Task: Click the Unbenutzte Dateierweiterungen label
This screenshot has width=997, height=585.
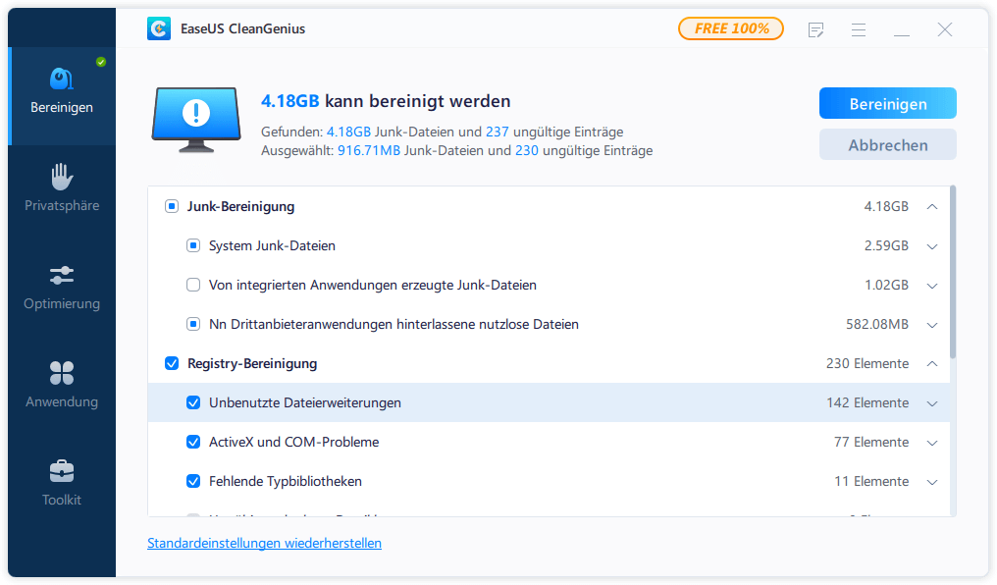Action: coord(305,403)
